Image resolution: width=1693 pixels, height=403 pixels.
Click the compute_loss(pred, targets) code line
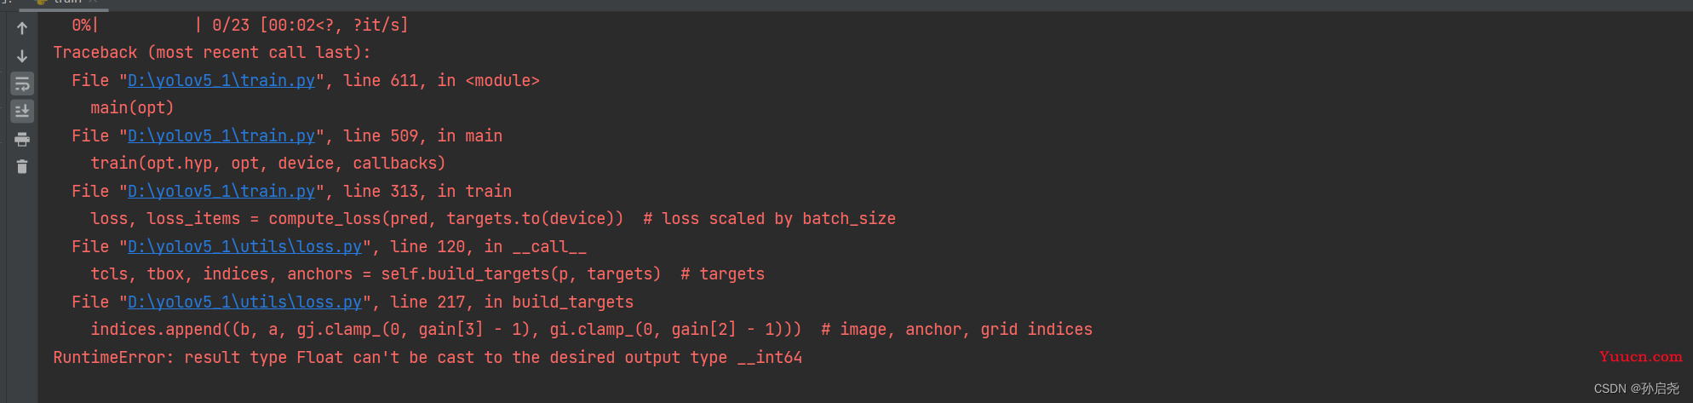click(x=493, y=219)
